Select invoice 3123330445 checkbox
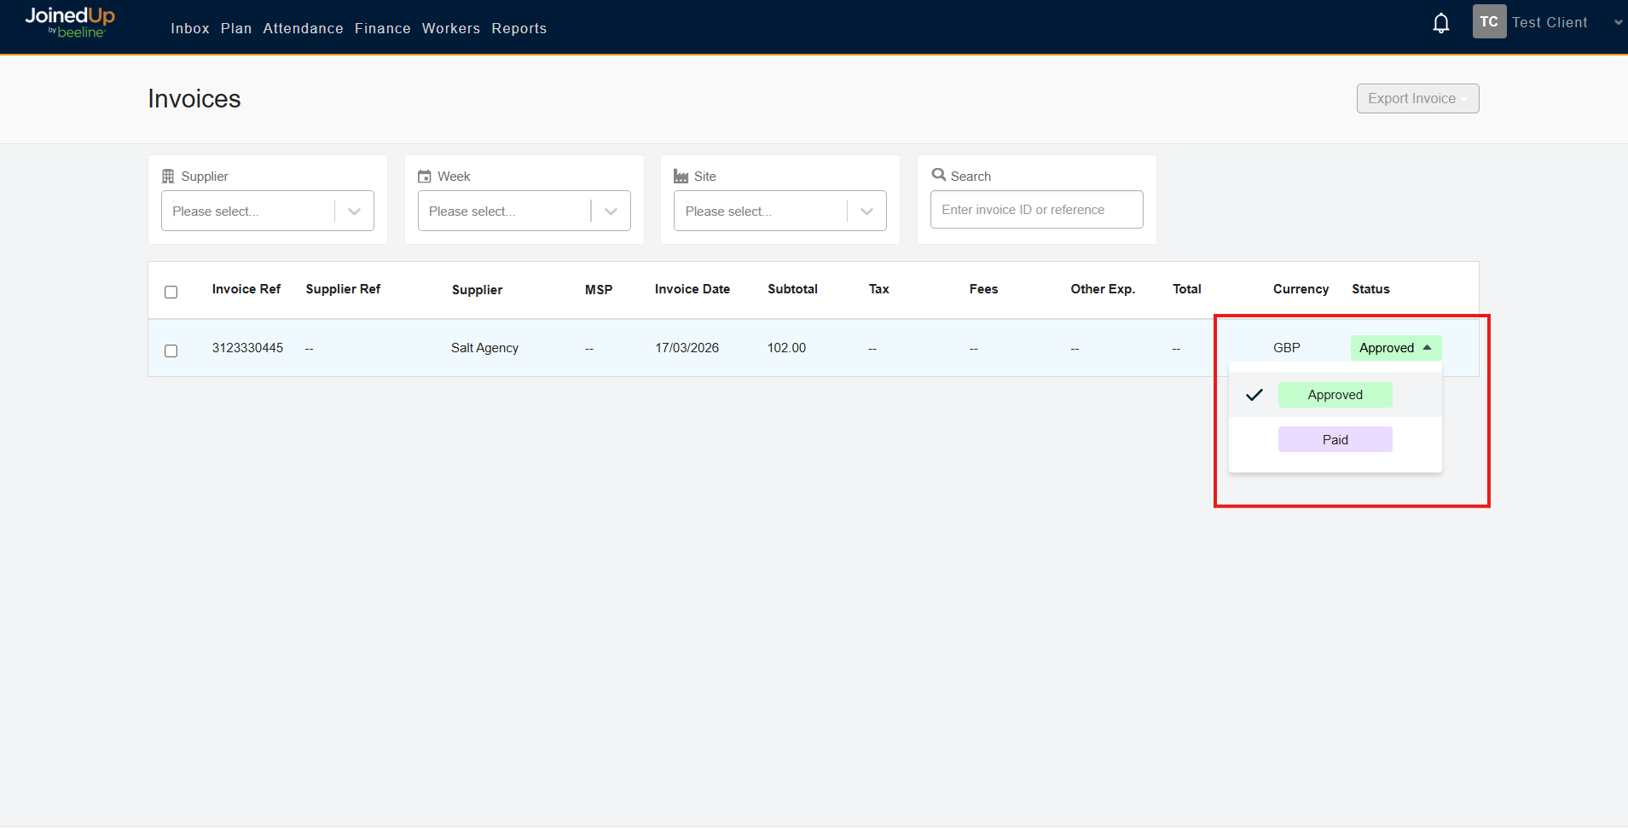 tap(171, 351)
